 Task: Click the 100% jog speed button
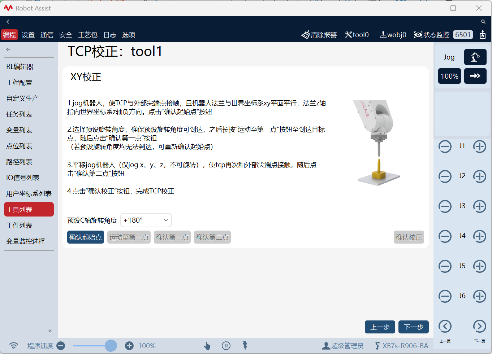450,76
